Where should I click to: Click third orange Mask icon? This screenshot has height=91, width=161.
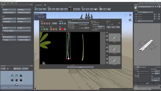(56, 29)
